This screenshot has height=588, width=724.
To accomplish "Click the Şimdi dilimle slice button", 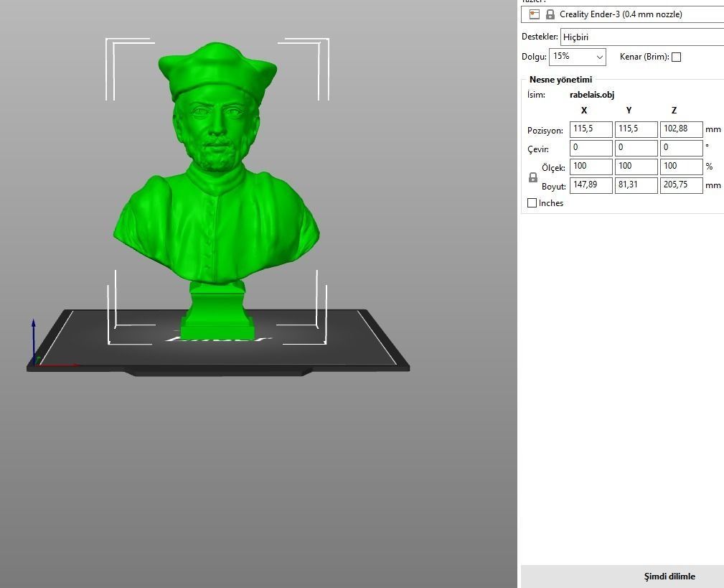I will (622, 577).
